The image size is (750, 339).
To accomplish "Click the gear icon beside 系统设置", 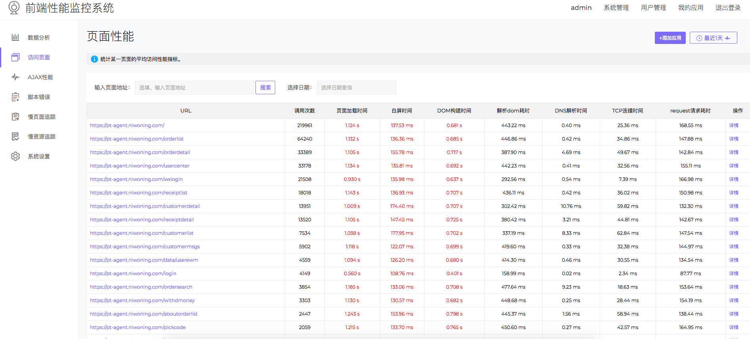I will 15,156.
